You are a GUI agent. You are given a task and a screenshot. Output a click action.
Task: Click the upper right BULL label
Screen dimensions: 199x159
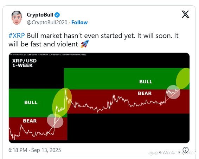click(146, 82)
